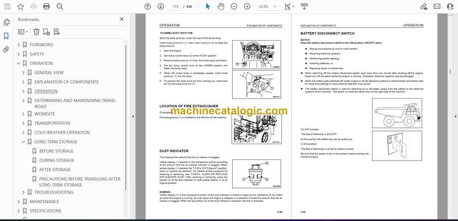Click the star bookmark icon in toolbar

coord(20,7)
